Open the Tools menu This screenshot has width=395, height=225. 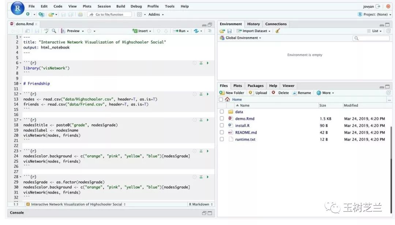click(170, 6)
